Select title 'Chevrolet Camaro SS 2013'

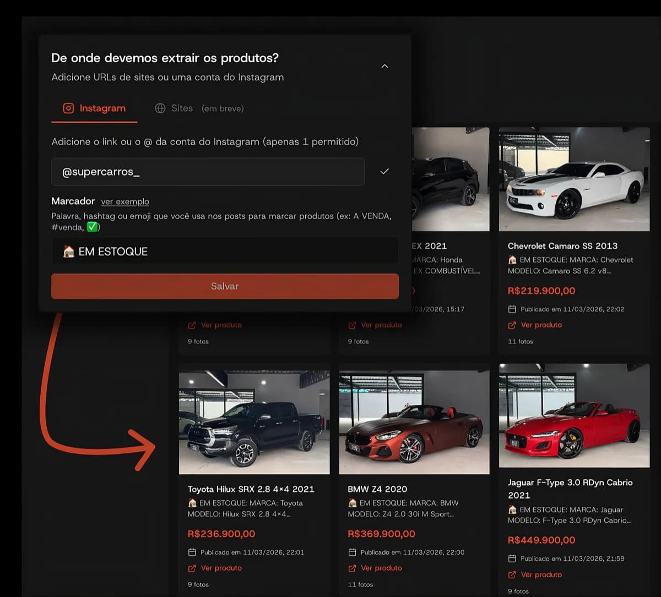point(562,246)
